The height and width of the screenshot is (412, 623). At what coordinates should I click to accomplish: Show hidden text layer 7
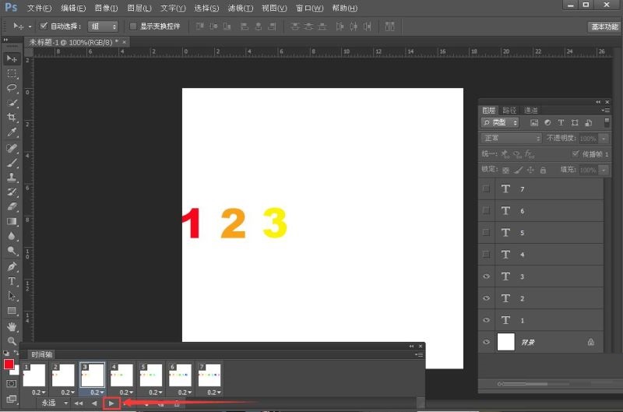487,189
